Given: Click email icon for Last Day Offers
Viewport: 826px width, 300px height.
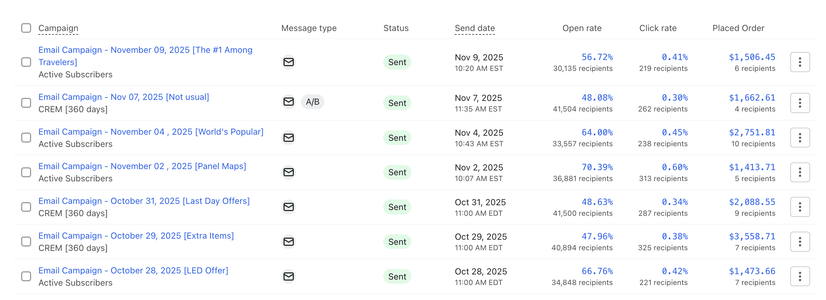Looking at the screenshot, I should (289, 207).
